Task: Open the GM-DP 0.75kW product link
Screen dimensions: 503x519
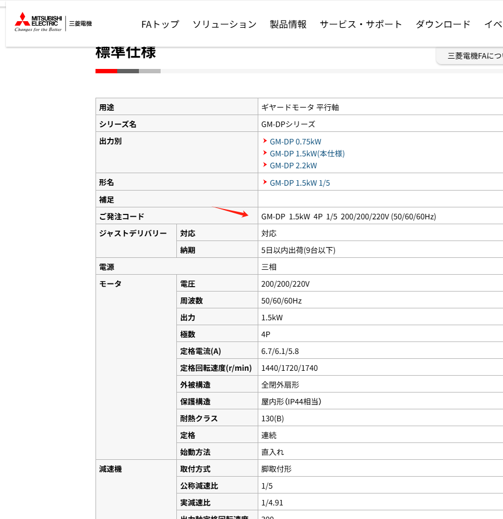Action: click(x=296, y=141)
